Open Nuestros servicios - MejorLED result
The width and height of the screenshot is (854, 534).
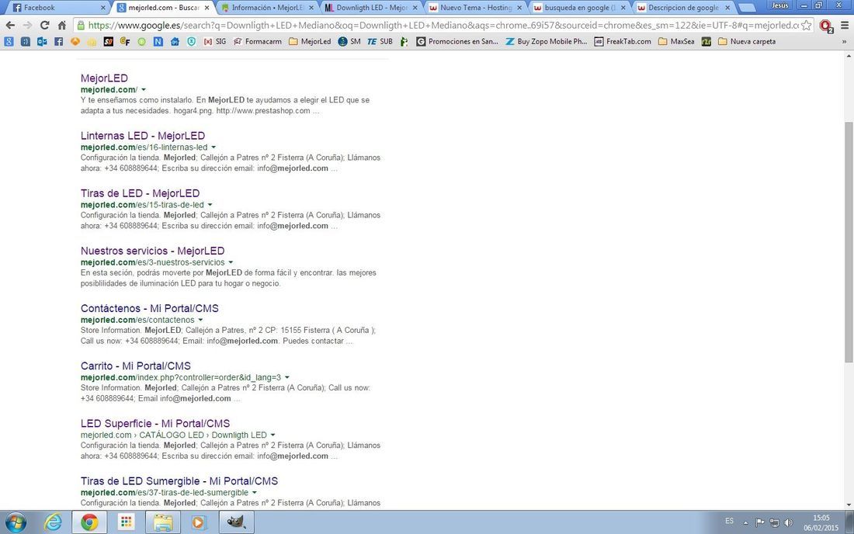(152, 251)
